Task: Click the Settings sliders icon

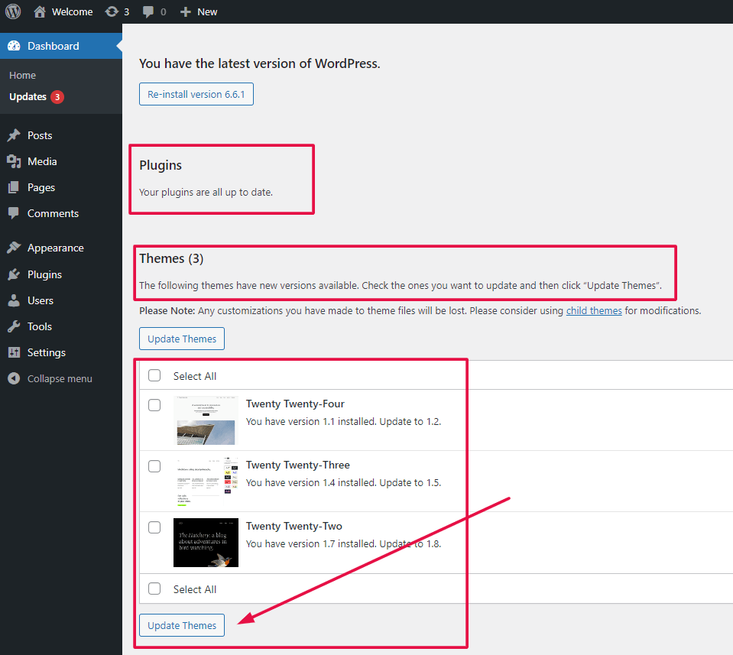Action: point(14,352)
